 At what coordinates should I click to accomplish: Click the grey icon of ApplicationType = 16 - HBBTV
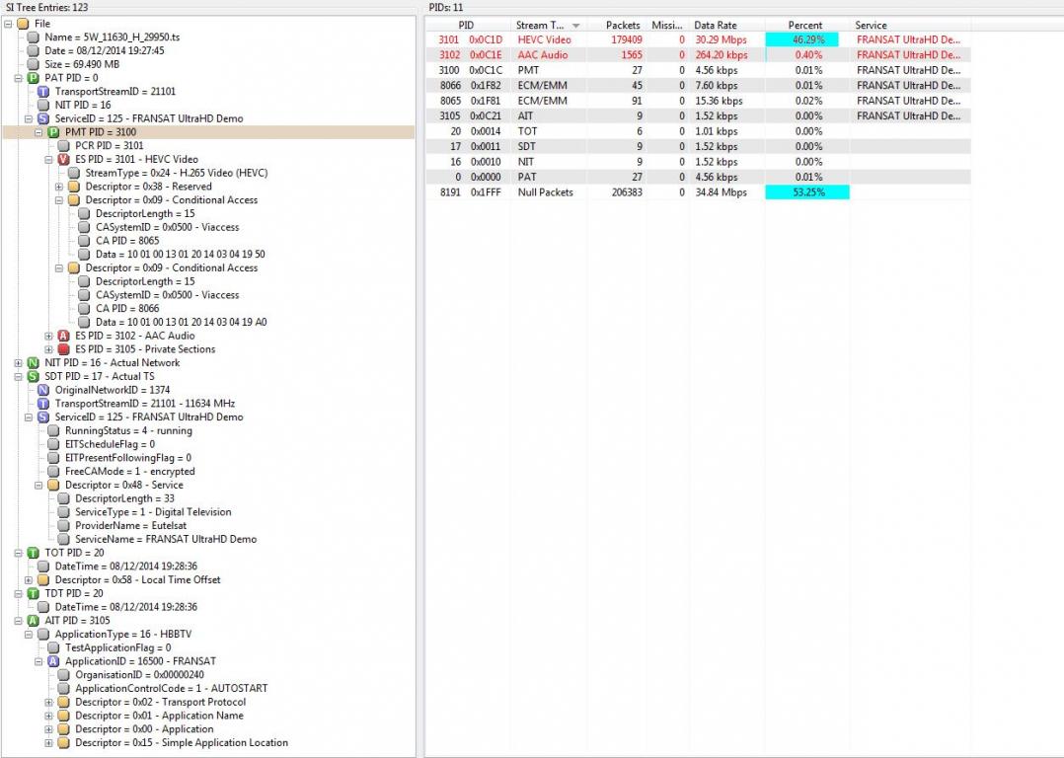tap(42, 635)
